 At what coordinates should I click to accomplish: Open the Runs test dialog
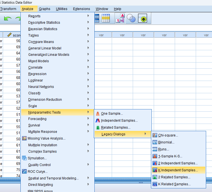pos(164,149)
